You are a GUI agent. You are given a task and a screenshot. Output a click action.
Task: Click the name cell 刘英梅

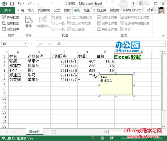click(x=18, y=80)
